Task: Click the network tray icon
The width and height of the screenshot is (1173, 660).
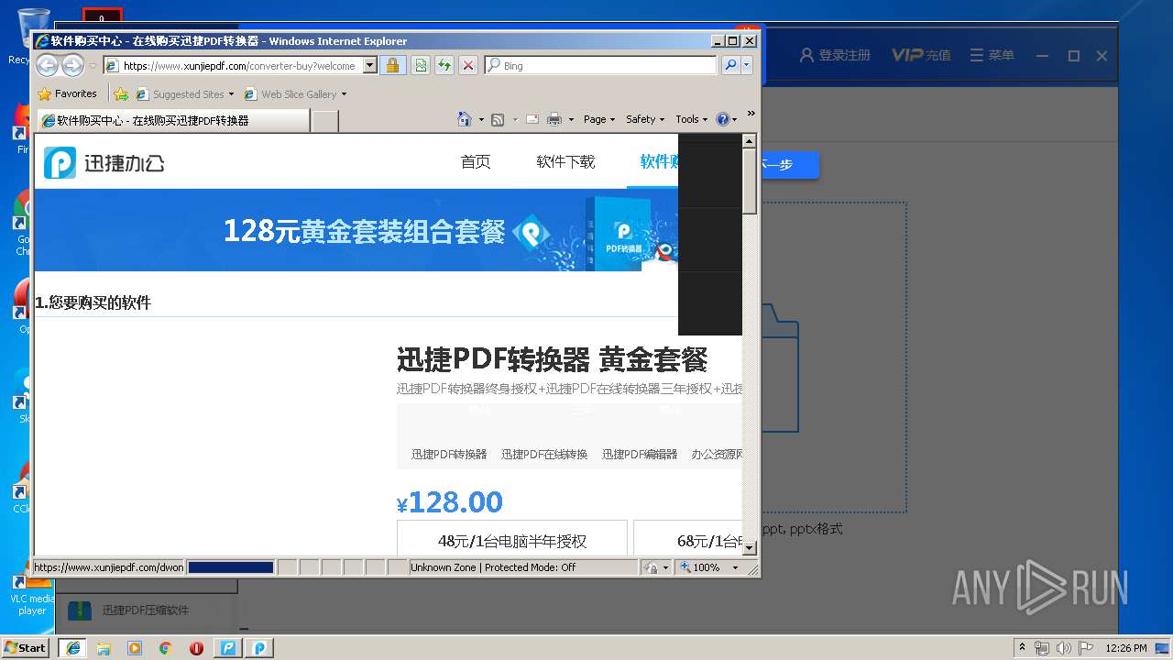Action: (x=1042, y=648)
